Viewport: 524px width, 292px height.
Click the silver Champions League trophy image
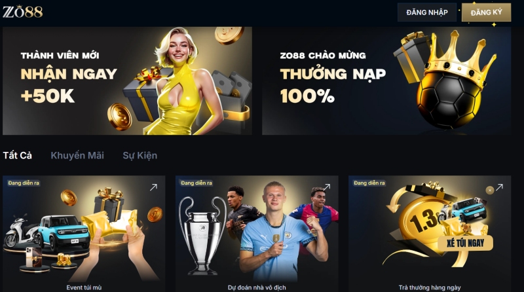click(x=202, y=235)
